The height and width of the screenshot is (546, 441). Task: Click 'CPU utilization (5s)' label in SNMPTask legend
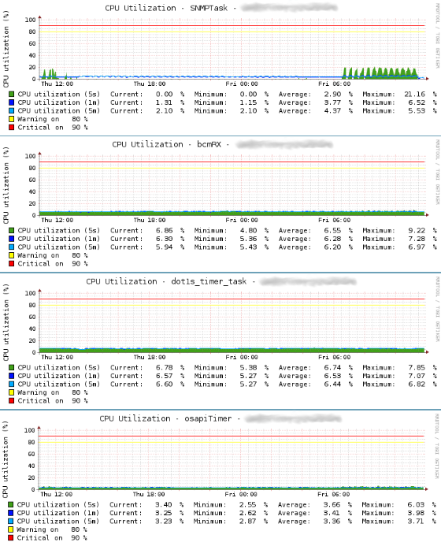point(59,95)
